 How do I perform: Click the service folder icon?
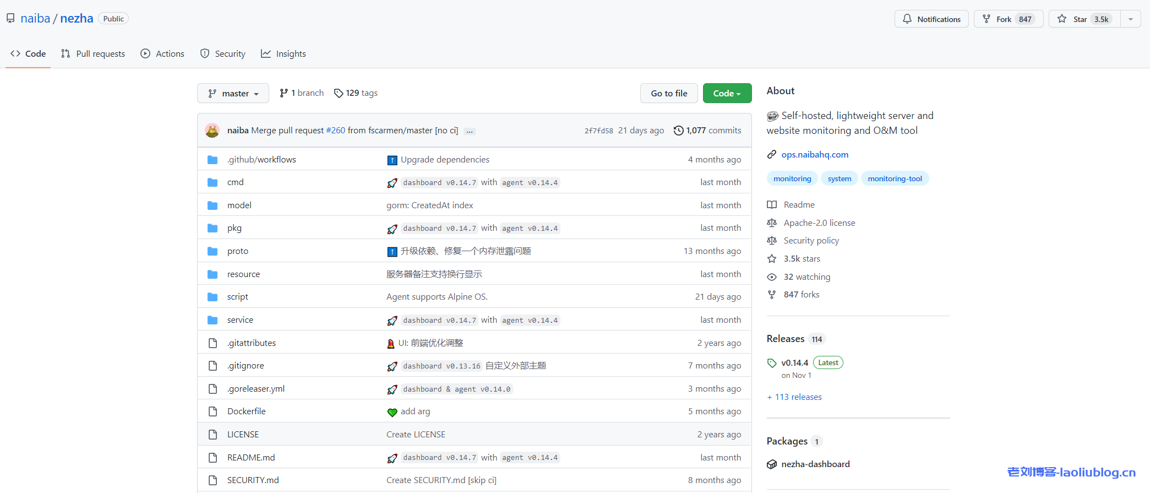[212, 320]
